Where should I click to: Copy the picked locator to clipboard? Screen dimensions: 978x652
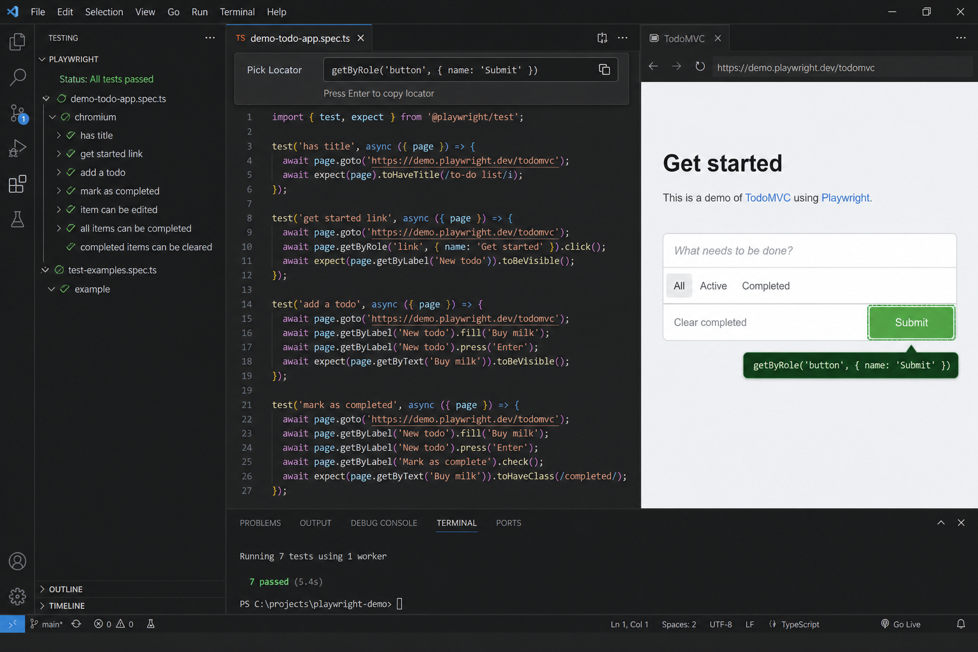point(604,70)
